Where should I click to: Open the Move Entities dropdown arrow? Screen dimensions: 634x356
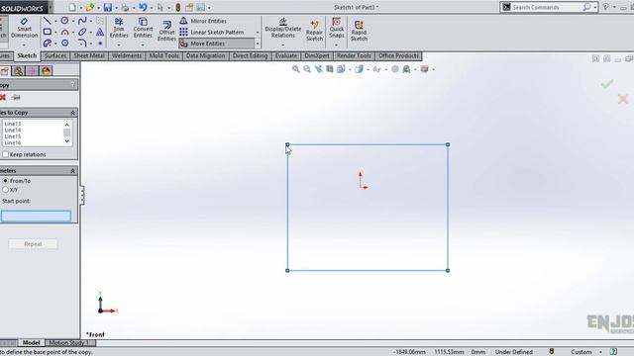258,44
